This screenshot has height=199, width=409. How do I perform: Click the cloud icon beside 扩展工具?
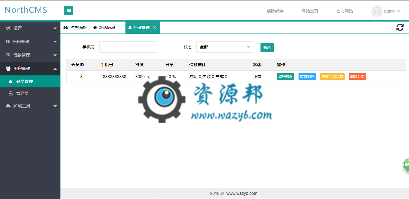tap(8, 106)
